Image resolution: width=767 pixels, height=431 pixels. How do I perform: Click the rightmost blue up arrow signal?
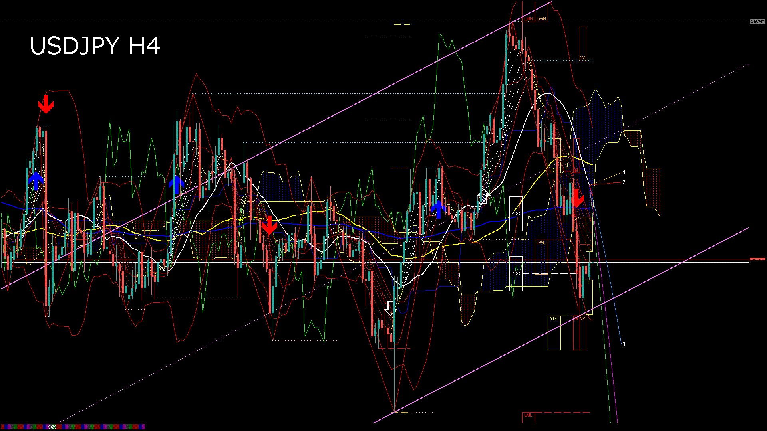(439, 209)
